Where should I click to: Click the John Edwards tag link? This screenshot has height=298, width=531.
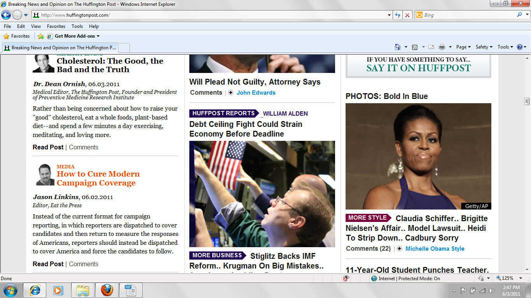point(256,93)
